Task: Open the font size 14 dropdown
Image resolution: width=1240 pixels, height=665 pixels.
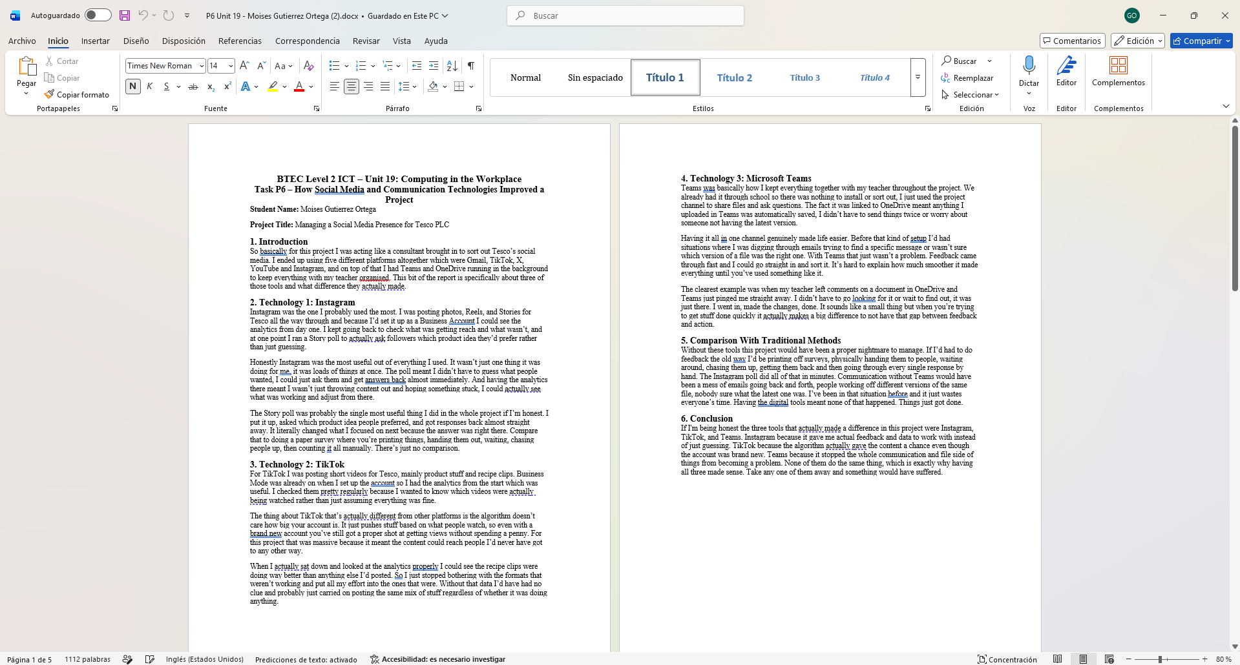Action: (231, 66)
